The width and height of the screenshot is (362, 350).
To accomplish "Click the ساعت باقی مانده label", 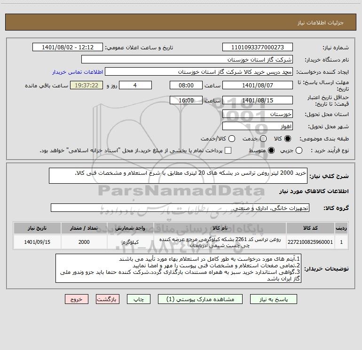I will [47, 86].
